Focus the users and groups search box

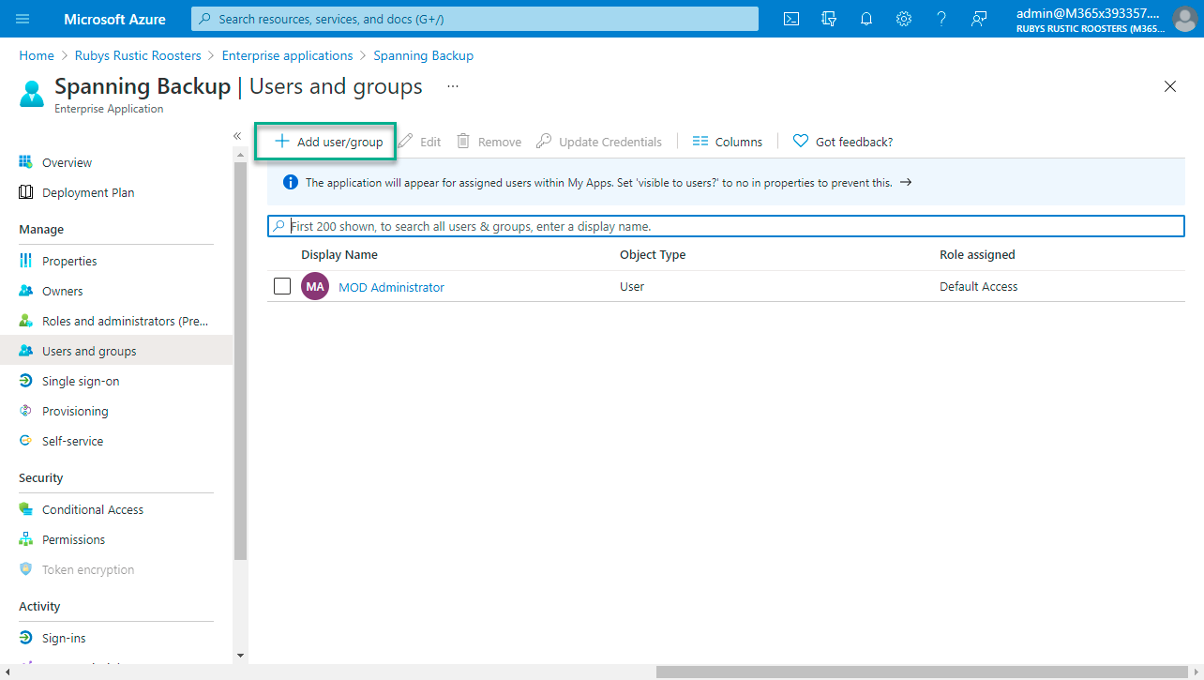726,226
